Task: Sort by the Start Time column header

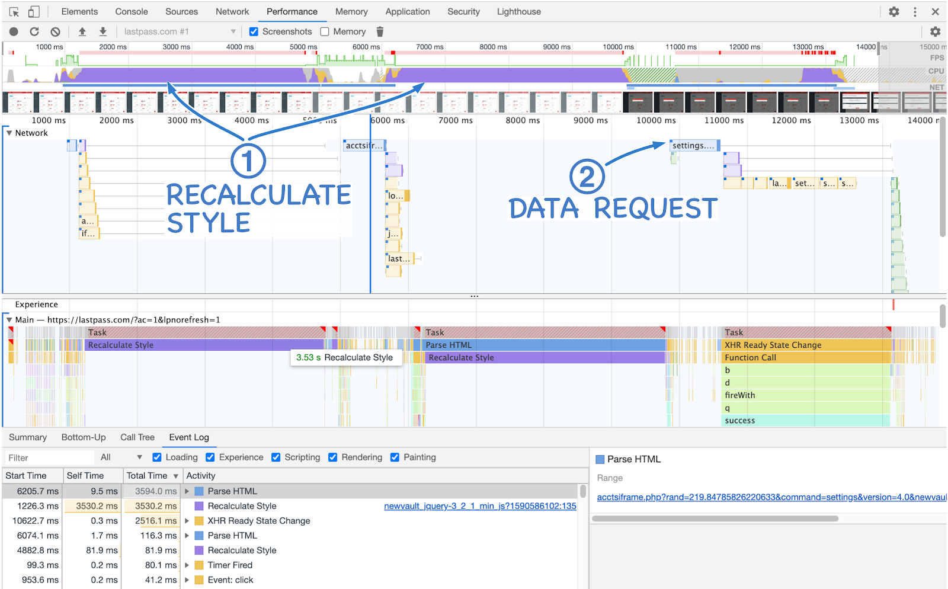Action: pyautogui.click(x=32, y=476)
